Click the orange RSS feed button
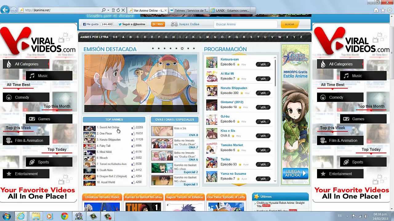 click(x=158, y=24)
